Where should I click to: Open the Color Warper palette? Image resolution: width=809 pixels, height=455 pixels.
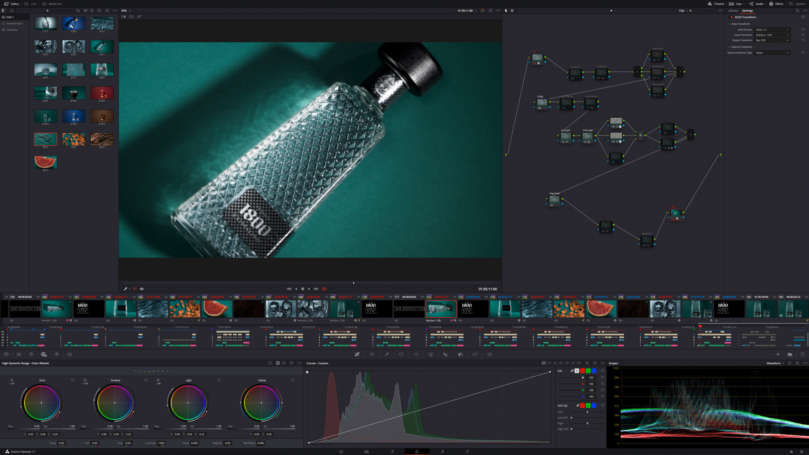pos(372,354)
